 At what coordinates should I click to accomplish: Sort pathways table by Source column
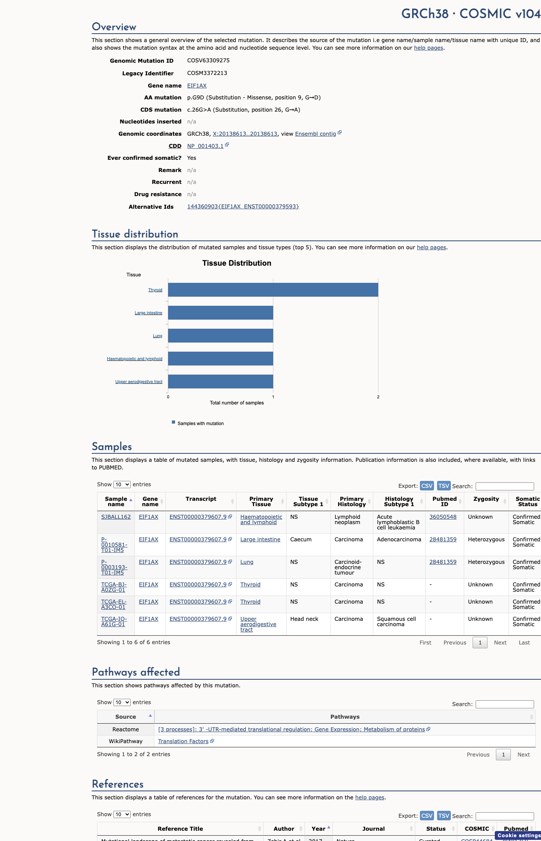point(126,717)
